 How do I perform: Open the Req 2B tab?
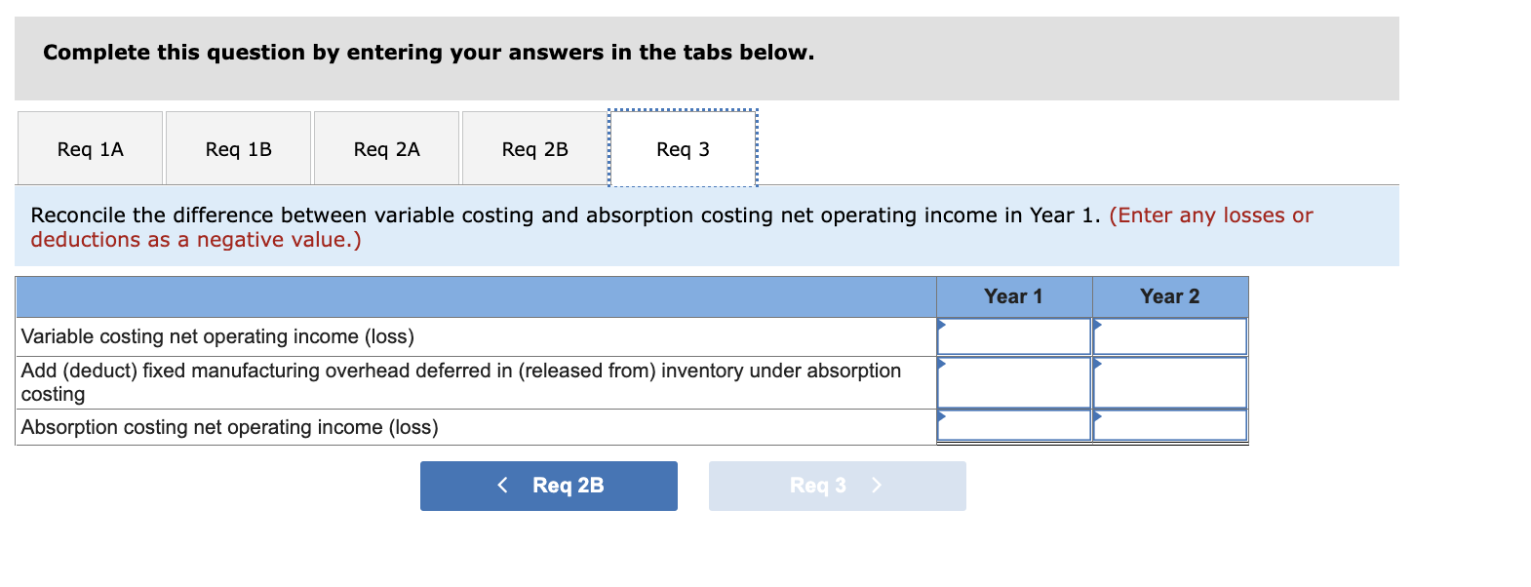click(533, 147)
